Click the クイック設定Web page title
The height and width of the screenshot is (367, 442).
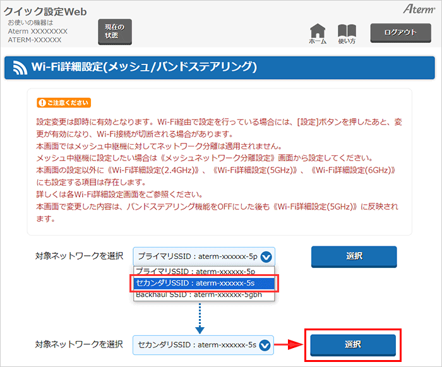click(45, 11)
